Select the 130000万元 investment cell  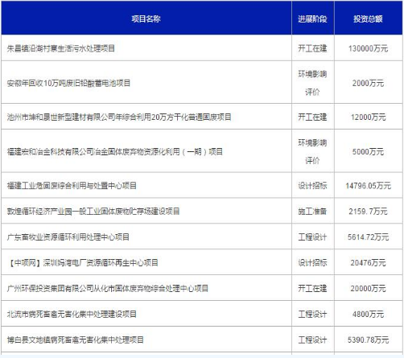tap(368, 48)
